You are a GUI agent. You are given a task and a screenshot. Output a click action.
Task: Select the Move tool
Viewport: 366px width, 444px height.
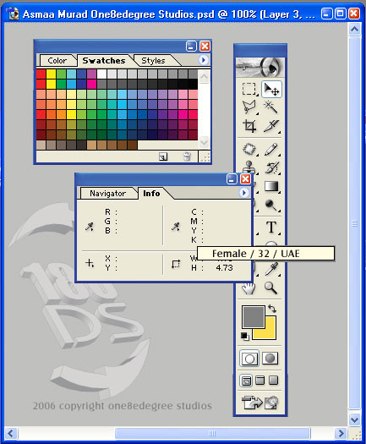point(271,89)
